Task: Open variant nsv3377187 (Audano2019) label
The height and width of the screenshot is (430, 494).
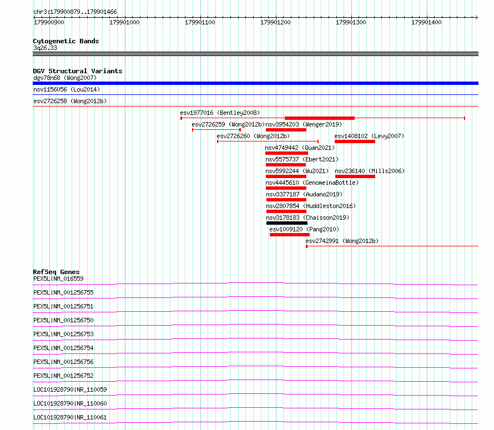Action: pyautogui.click(x=304, y=194)
